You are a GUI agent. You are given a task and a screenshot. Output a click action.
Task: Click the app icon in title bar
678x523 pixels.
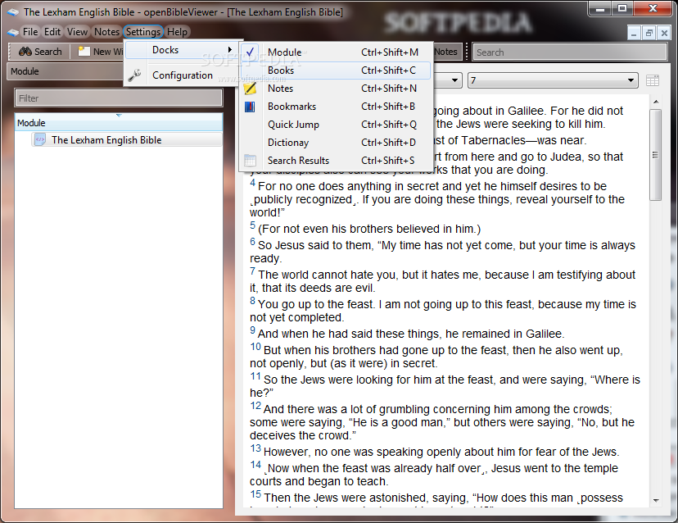tap(13, 12)
